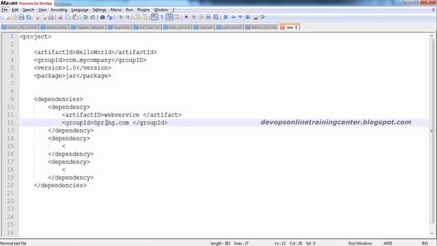The height and width of the screenshot is (246, 437).
Task: Open the File menu
Action: point(5,10)
